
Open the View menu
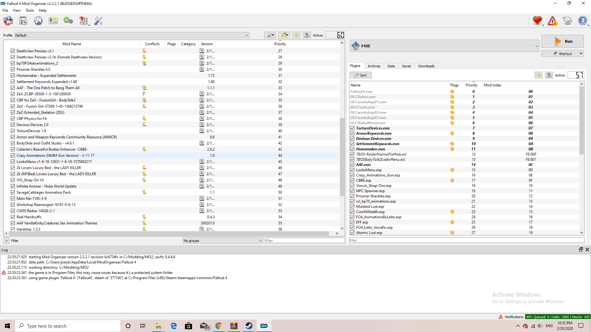click(x=17, y=10)
